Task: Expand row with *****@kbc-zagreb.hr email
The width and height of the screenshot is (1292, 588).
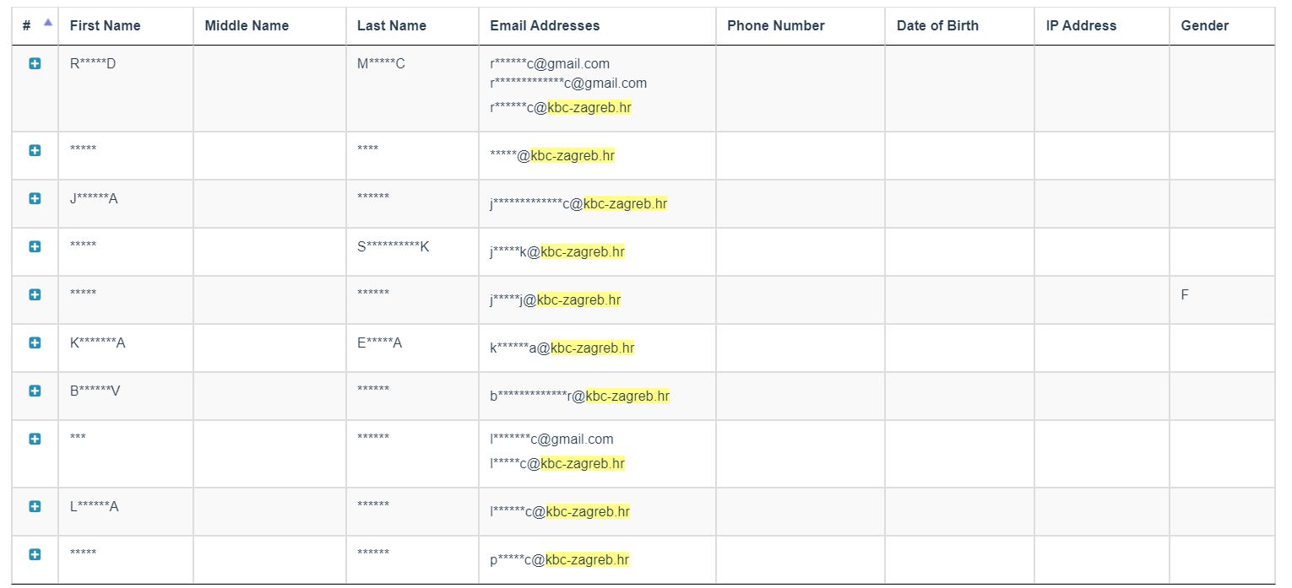Action: click(35, 150)
